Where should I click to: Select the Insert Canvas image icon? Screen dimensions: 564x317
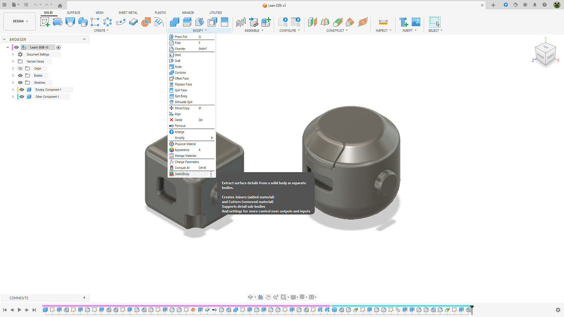pyautogui.click(x=416, y=22)
